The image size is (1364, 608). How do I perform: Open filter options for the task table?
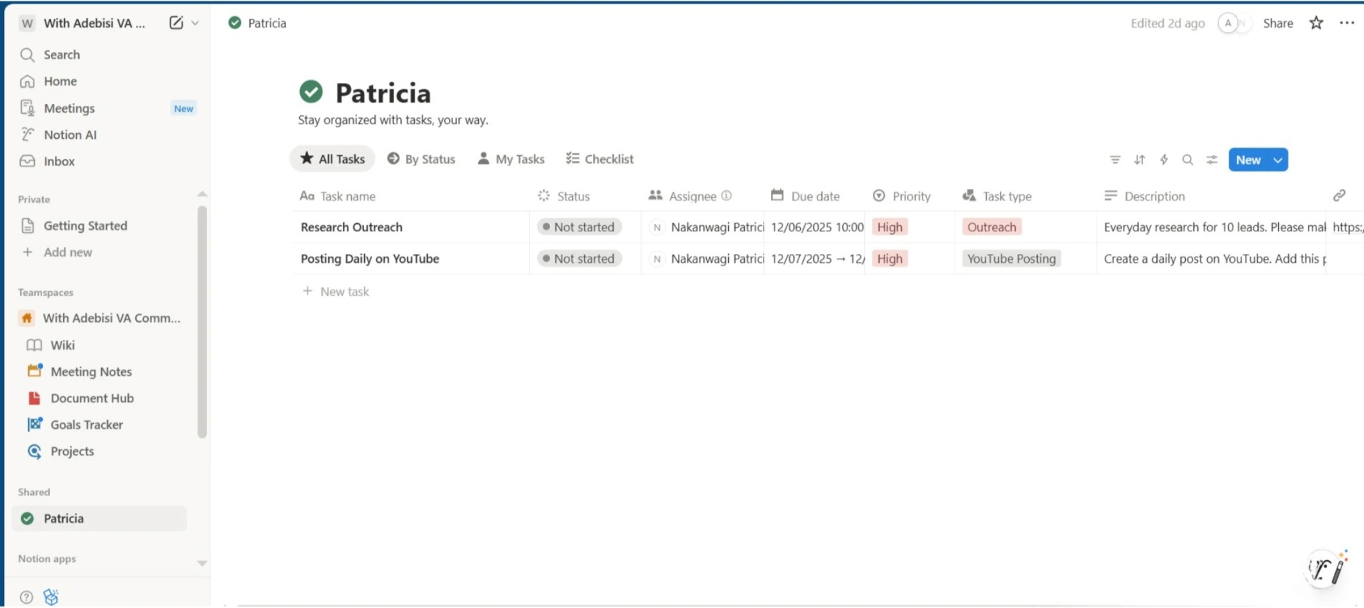coord(1115,160)
